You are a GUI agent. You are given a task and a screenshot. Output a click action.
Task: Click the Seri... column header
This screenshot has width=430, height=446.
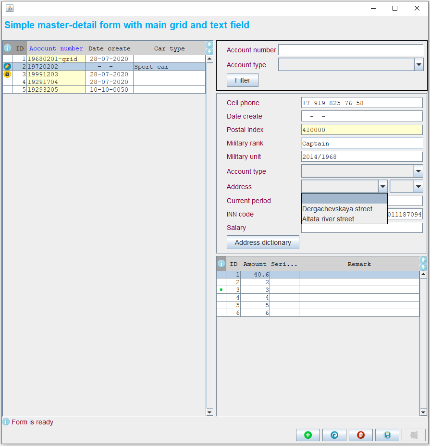pyautogui.click(x=284, y=264)
